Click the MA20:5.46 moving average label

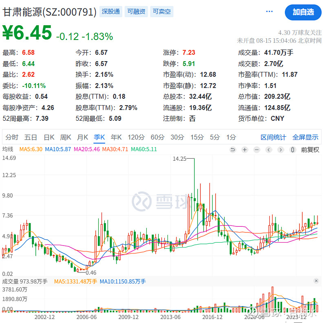pos(87,149)
